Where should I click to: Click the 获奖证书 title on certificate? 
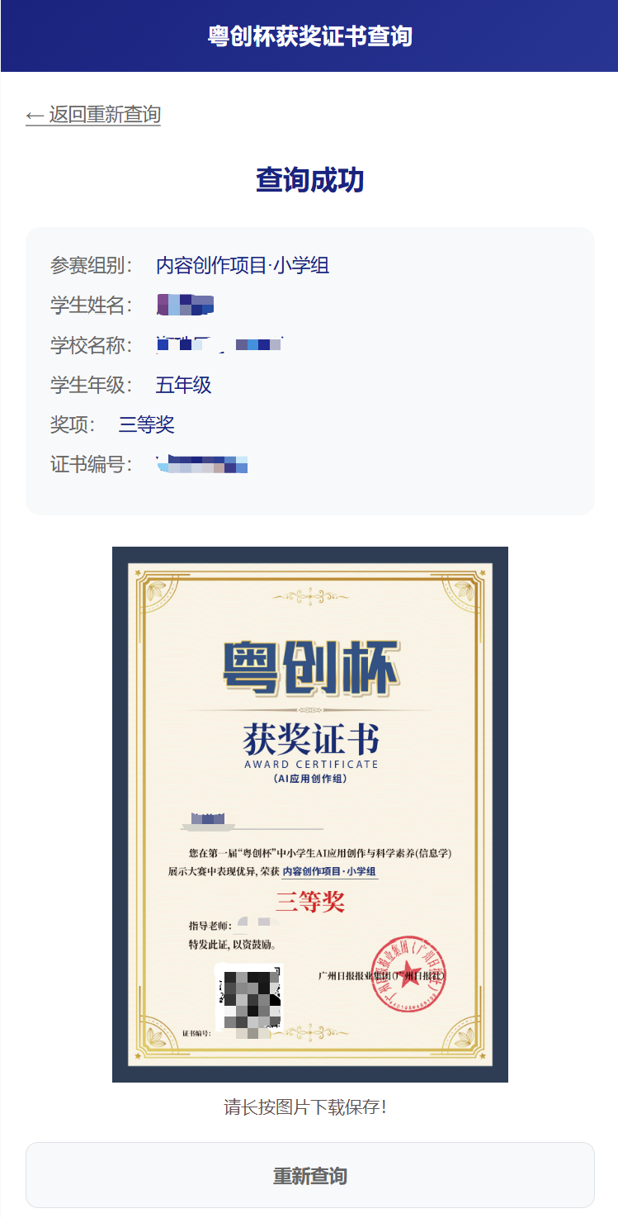[x=311, y=740]
